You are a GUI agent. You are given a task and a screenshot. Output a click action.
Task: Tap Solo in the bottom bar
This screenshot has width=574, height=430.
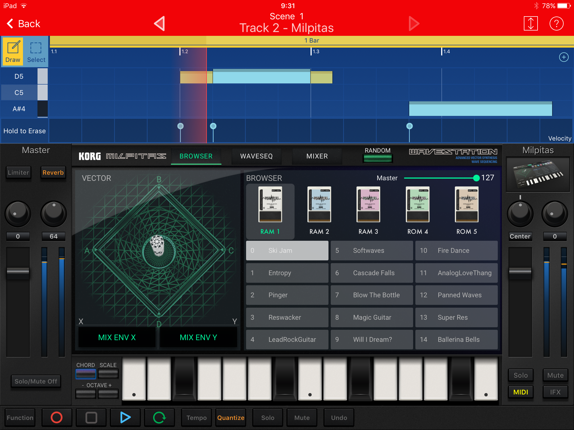tap(268, 417)
